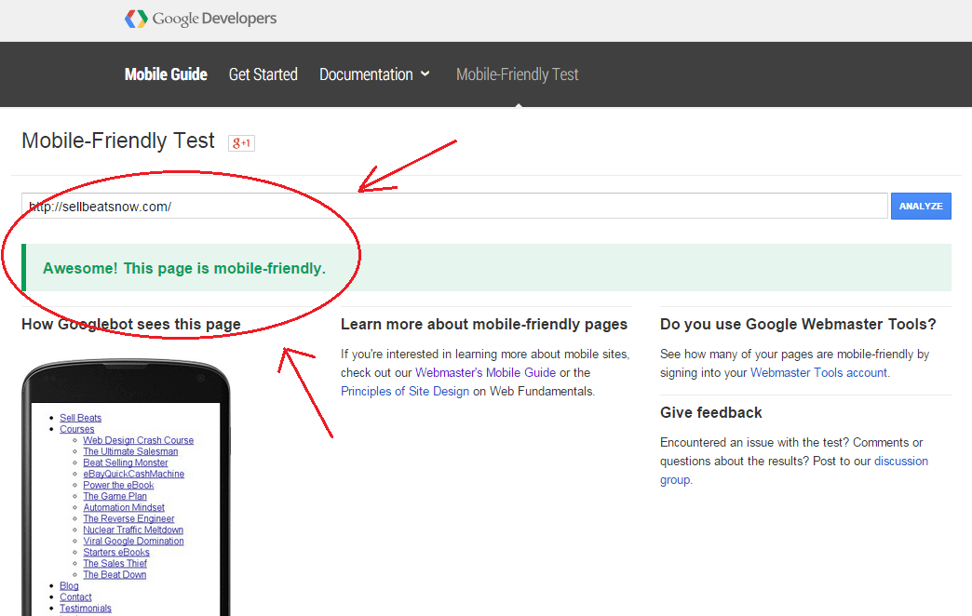Open Automation Mindset link
972x616 pixels.
[x=123, y=507]
